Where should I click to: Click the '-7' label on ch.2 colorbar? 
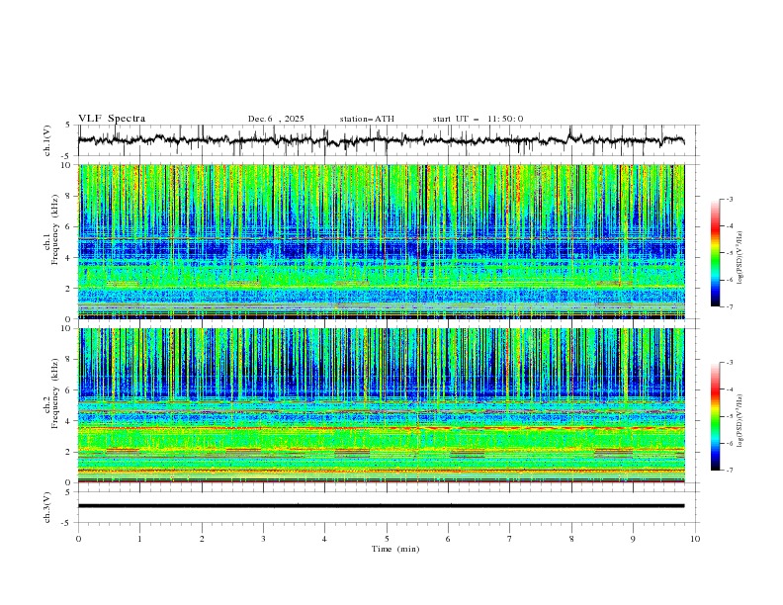tap(730, 470)
